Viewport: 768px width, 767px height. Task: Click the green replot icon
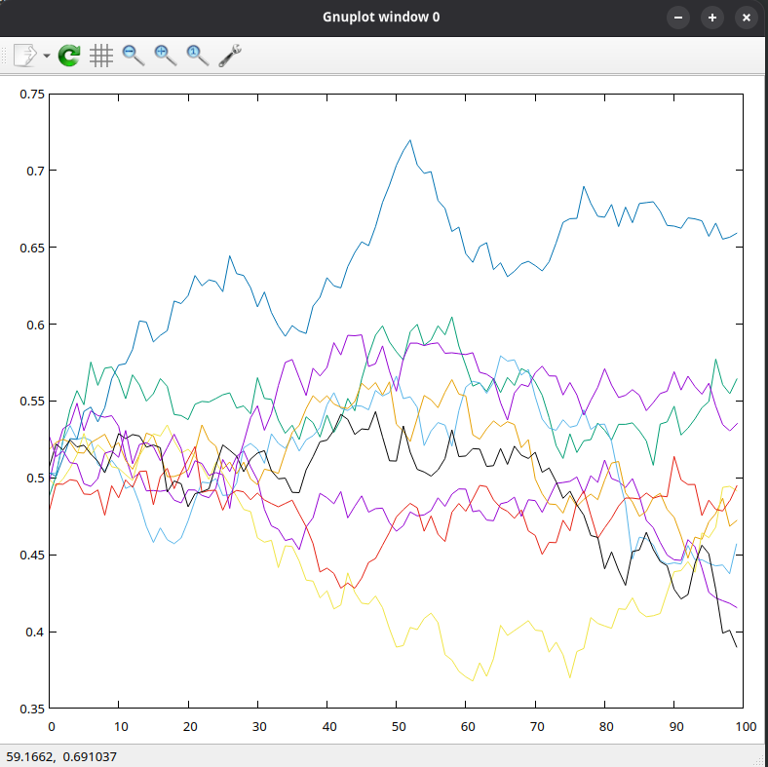tap(69, 56)
